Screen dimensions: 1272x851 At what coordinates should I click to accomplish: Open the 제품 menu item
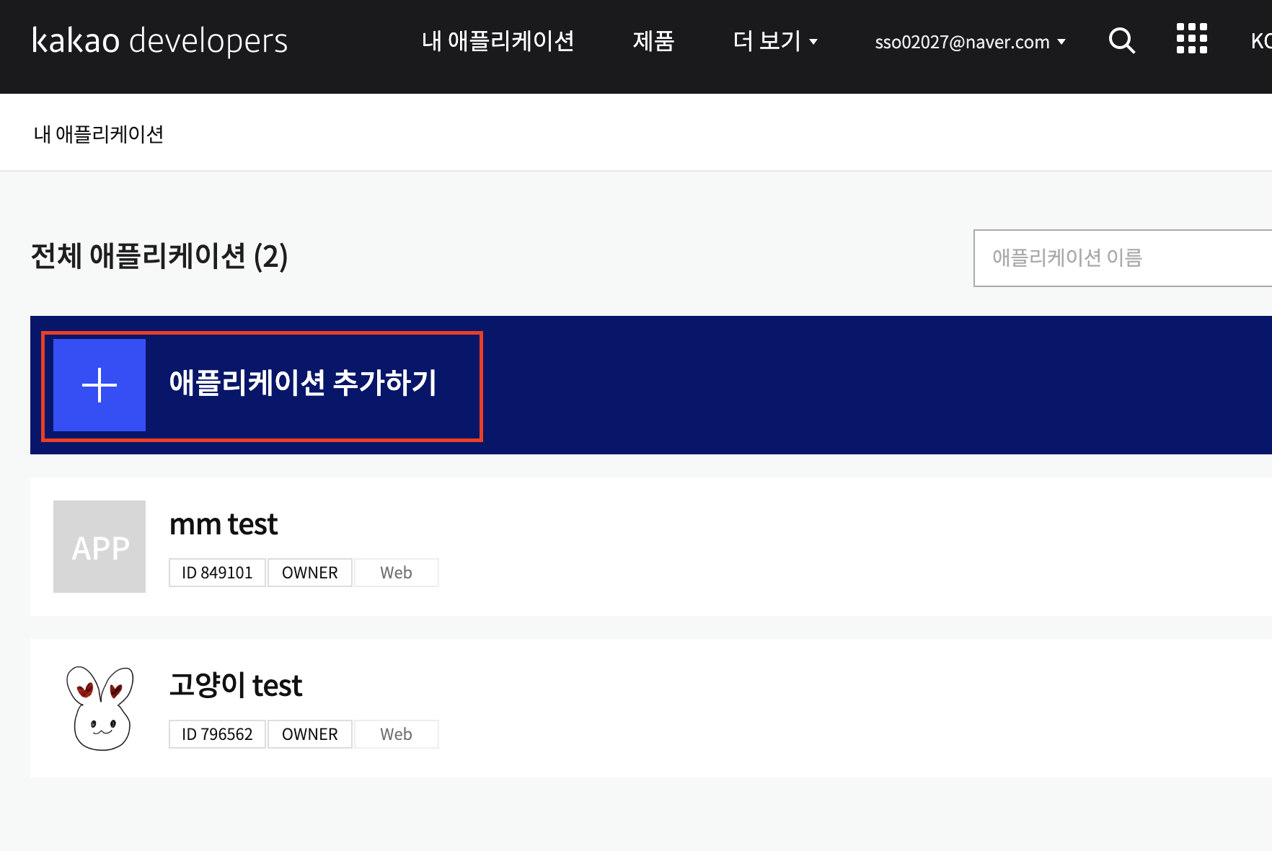pos(653,41)
